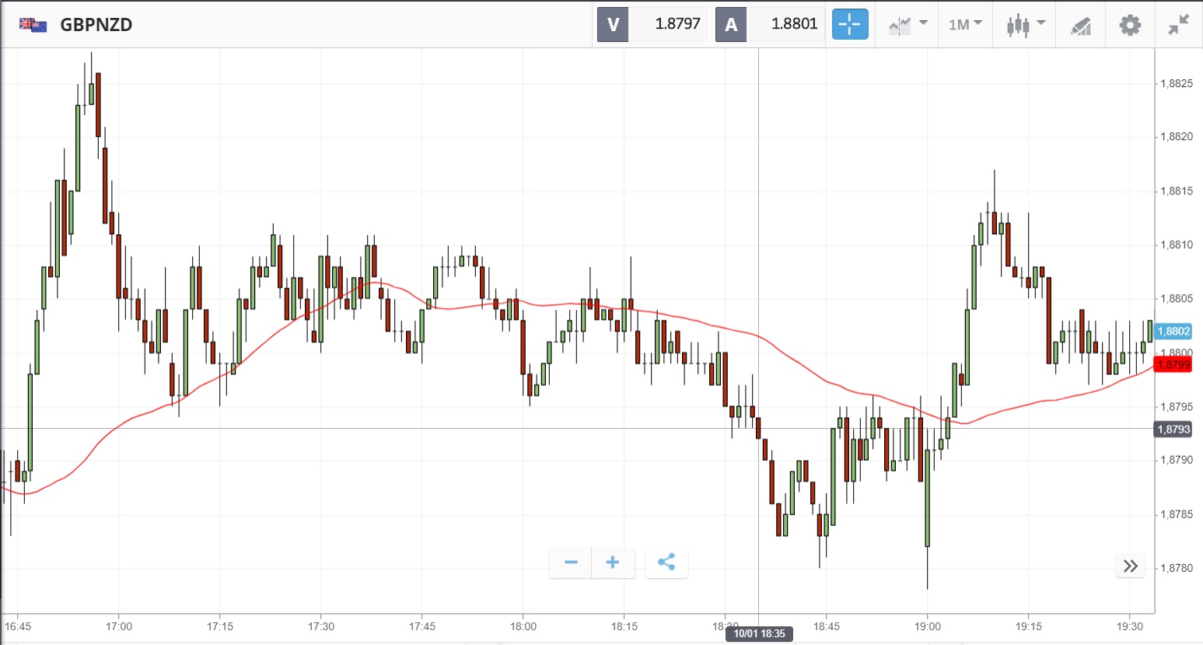
Task: Click the V sell price button
Action: click(613, 24)
